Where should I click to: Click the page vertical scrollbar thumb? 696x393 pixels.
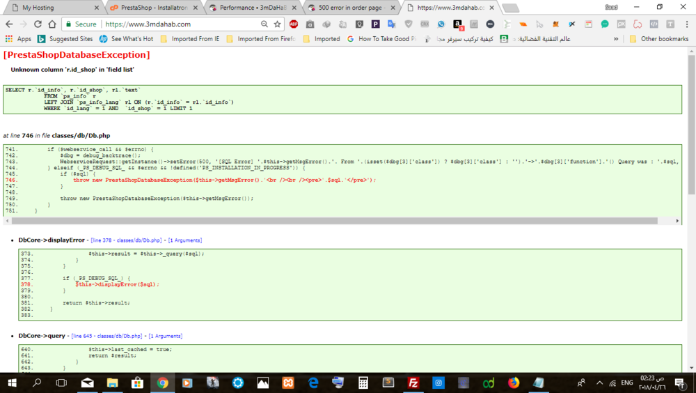tap(692, 125)
